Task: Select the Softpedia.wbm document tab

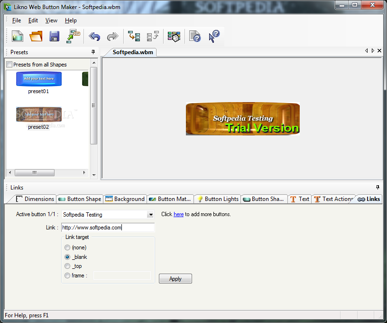Action: [x=132, y=52]
